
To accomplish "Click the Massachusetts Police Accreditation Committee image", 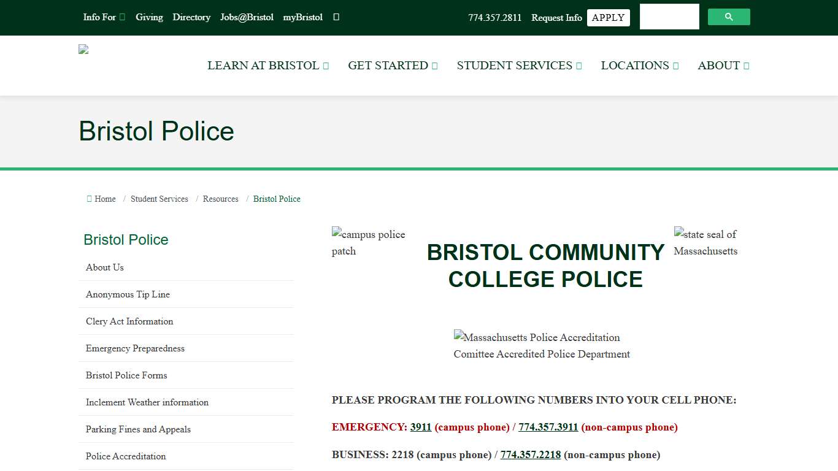I will [x=542, y=345].
